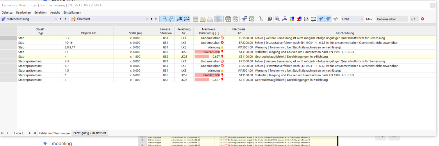Click the I-section on slope icon
Viewport: 439px width, 146px height.
pyautogui.click(x=285, y=19)
